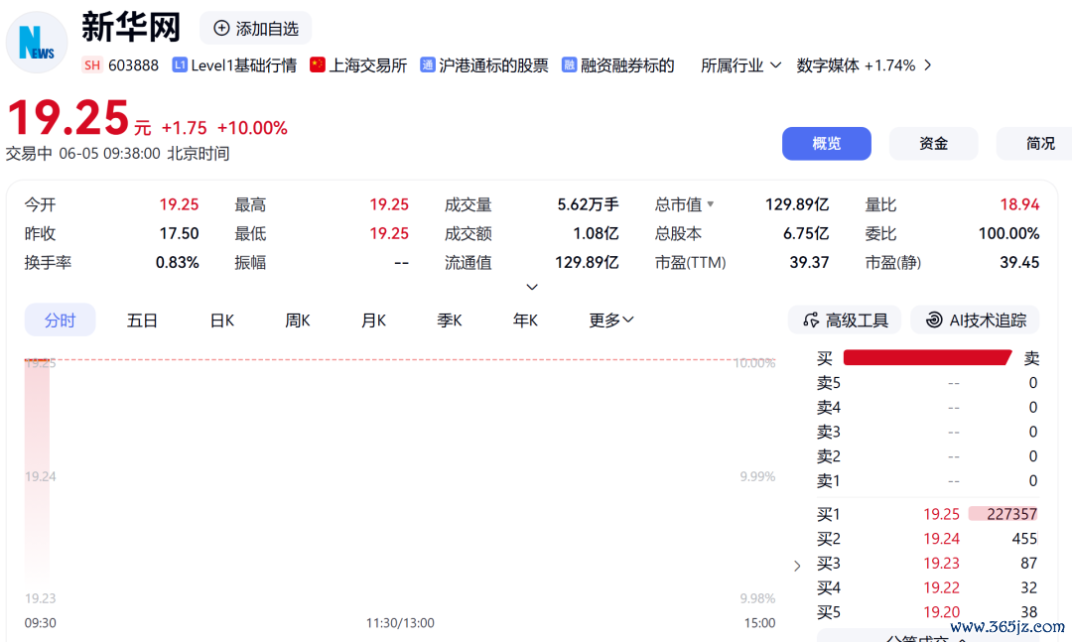1072x642 pixels.
Task: Click the 市盈(TTM) value 39.37
Action: [810, 263]
